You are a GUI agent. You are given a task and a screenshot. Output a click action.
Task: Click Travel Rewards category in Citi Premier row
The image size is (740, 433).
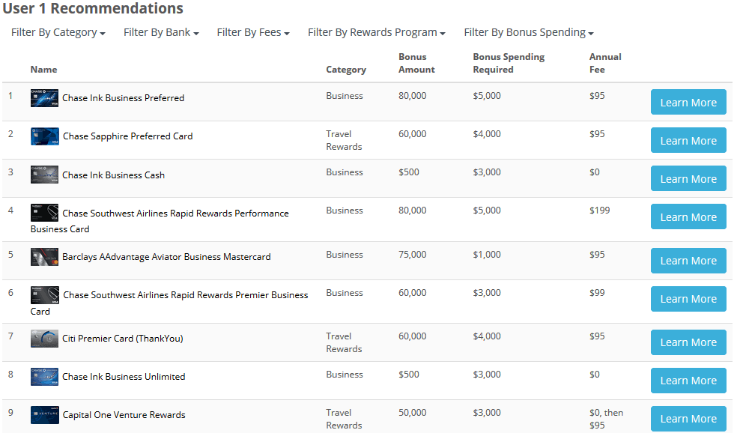[x=344, y=342]
